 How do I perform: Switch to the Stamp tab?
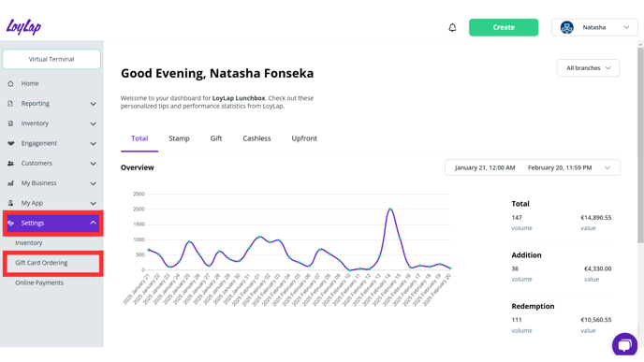click(x=179, y=138)
